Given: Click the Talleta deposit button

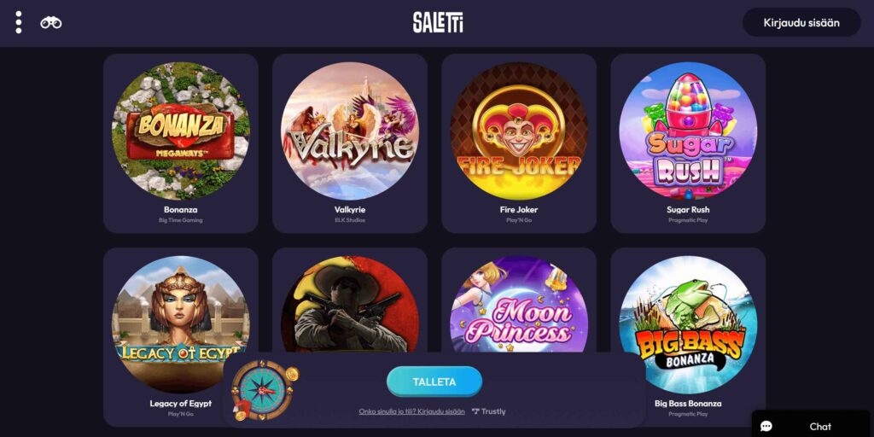Looking at the screenshot, I should coord(434,382).
